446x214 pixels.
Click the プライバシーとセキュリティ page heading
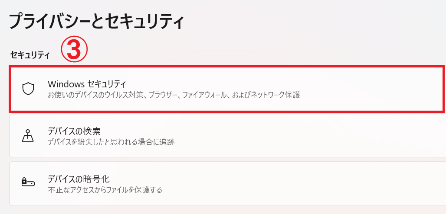pos(97,21)
